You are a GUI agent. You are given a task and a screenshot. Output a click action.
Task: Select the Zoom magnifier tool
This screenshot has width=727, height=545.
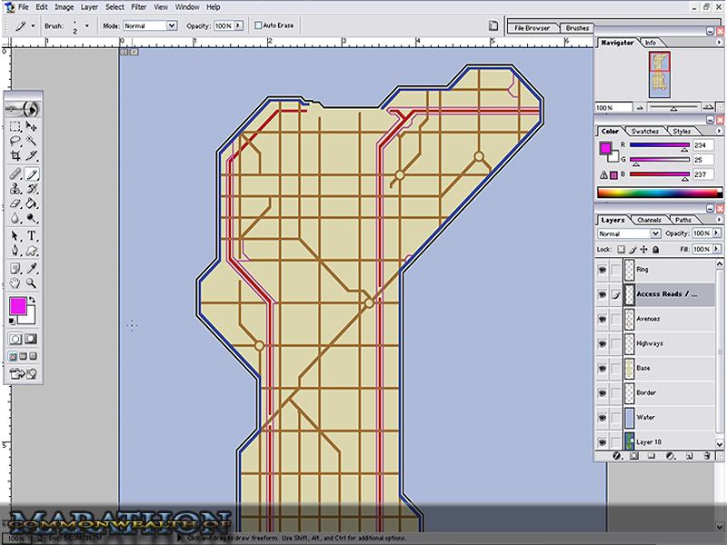pyautogui.click(x=32, y=282)
